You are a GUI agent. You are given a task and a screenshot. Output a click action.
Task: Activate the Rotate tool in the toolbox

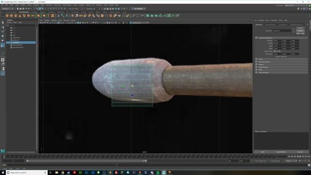click(3, 40)
